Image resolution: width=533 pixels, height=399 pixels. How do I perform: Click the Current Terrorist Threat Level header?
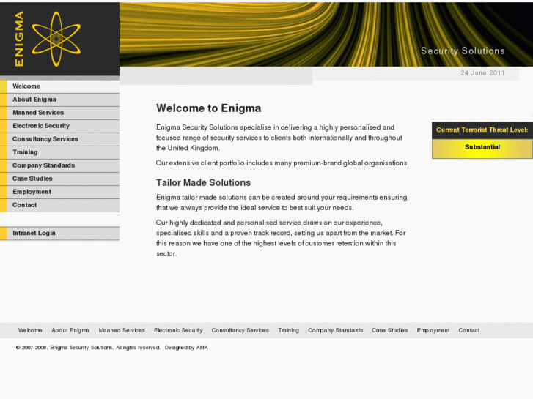click(482, 130)
